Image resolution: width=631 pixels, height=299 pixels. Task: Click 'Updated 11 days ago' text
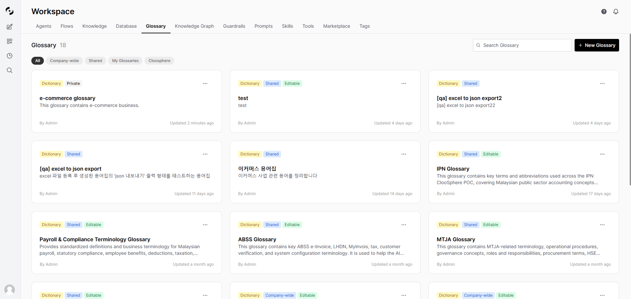[x=194, y=194]
